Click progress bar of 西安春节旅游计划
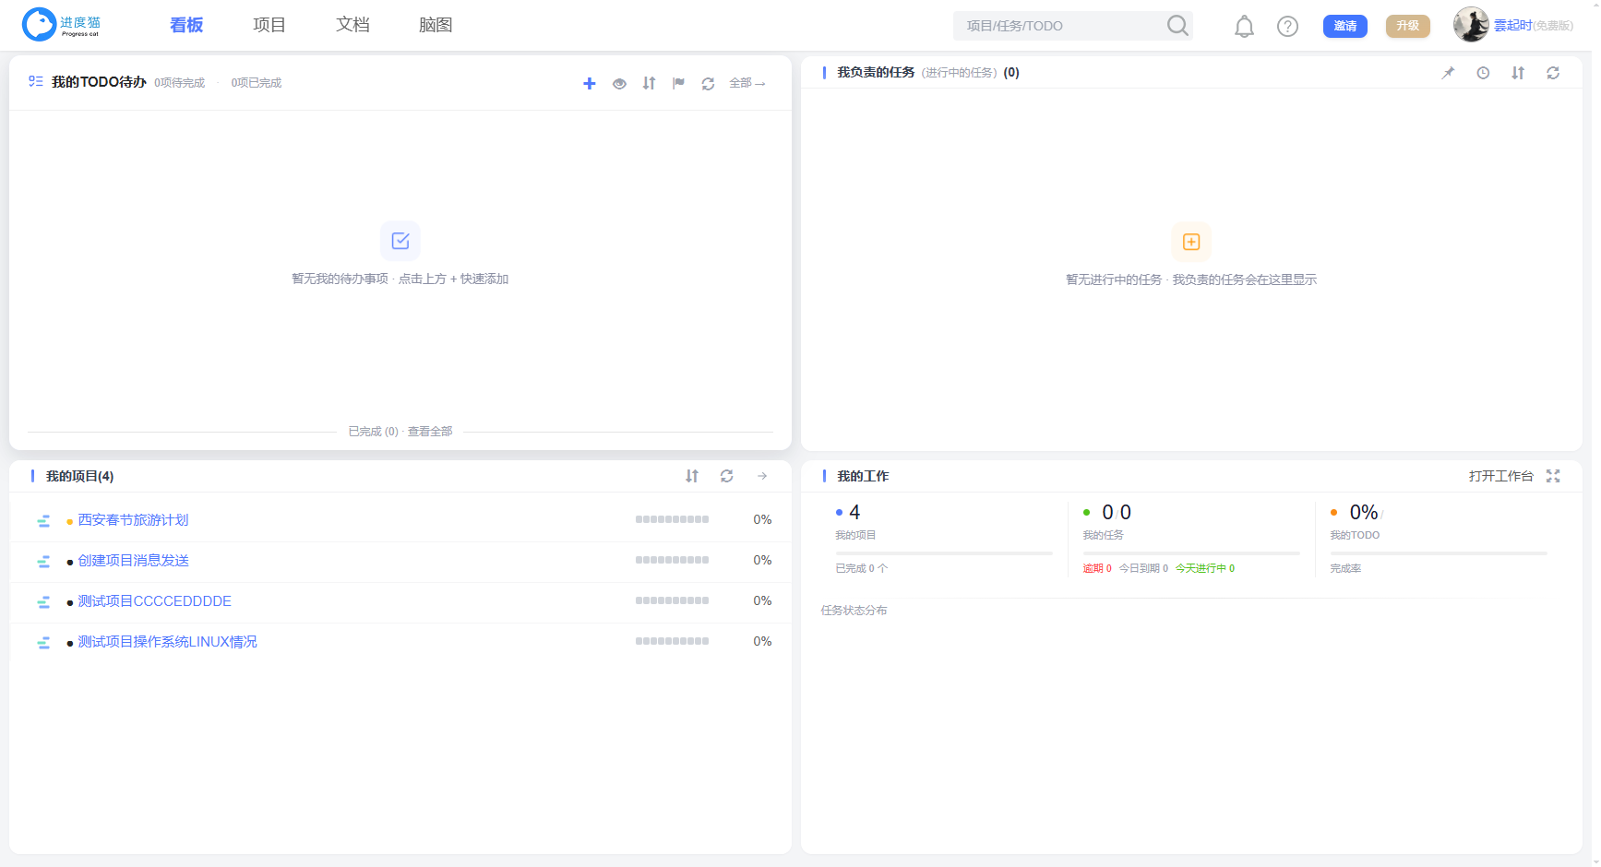Image resolution: width=1601 pixels, height=867 pixels. [x=672, y=519]
